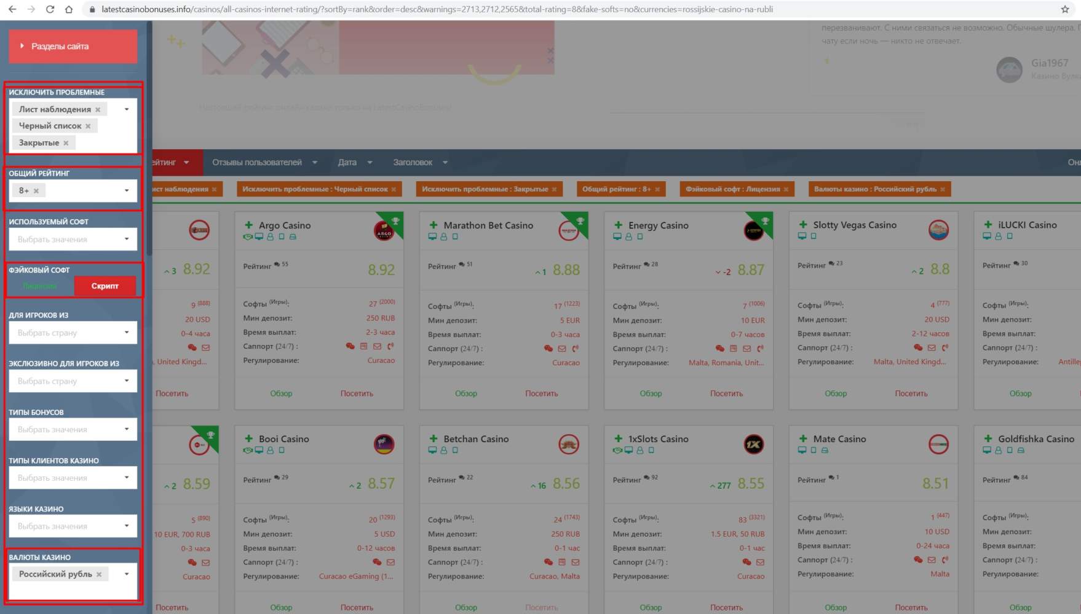
Task: Click the 1xSlots Casino logo icon
Action: coord(753,445)
